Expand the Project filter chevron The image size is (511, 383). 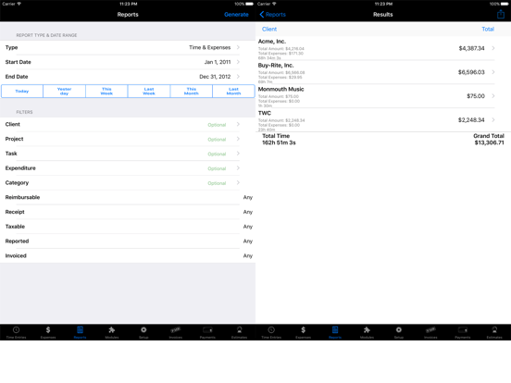click(x=238, y=139)
